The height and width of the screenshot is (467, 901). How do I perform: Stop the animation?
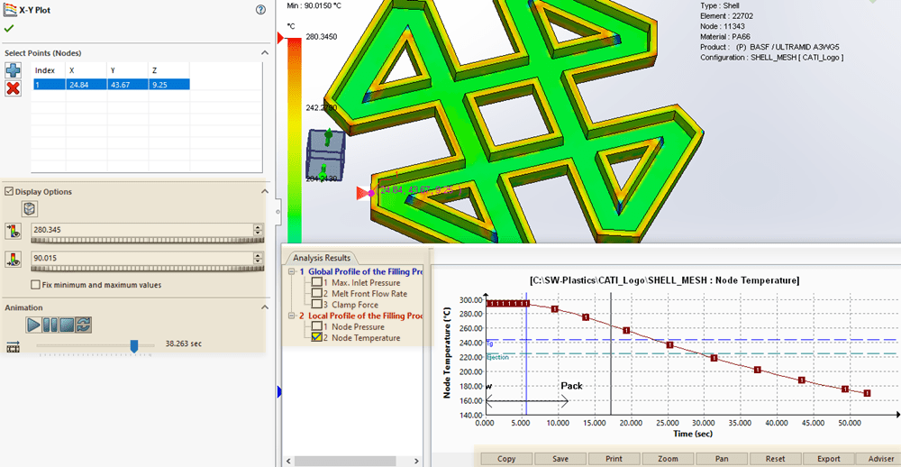(67, 325)
